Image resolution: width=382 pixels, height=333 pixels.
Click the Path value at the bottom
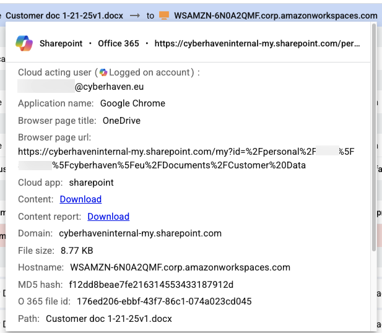coord(108,319)
